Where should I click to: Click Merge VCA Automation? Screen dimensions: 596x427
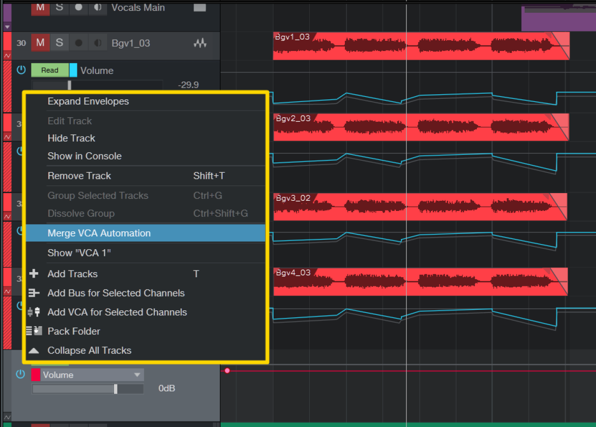[146, 233]
